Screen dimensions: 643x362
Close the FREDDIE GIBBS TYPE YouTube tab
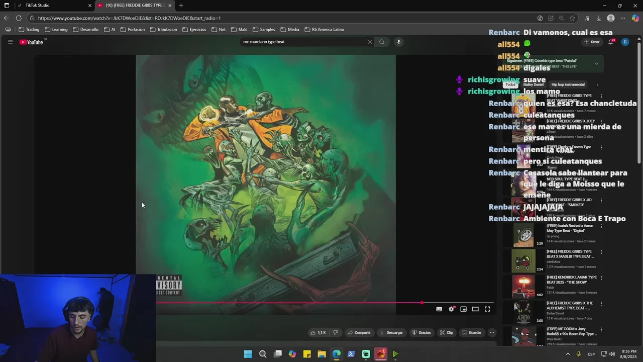[x=170, y=6]
